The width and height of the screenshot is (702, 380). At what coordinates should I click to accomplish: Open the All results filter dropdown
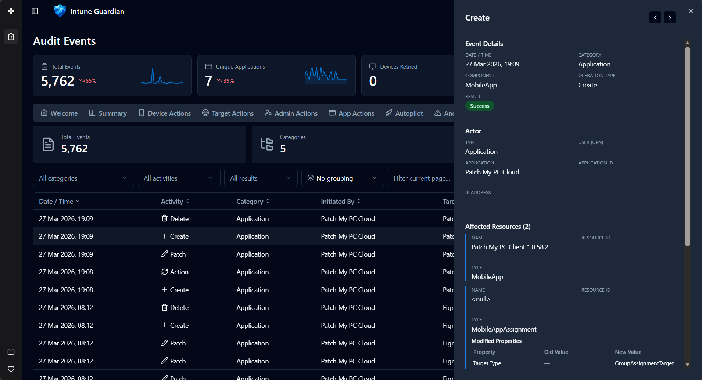tap(261, 178)
